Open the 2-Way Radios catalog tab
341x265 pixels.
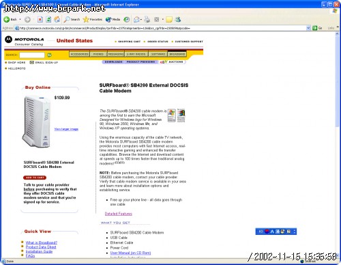136,54
